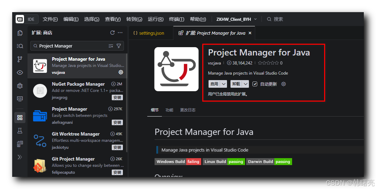
Task: Open the Search view in activity bar
Action: click(20, 46)
